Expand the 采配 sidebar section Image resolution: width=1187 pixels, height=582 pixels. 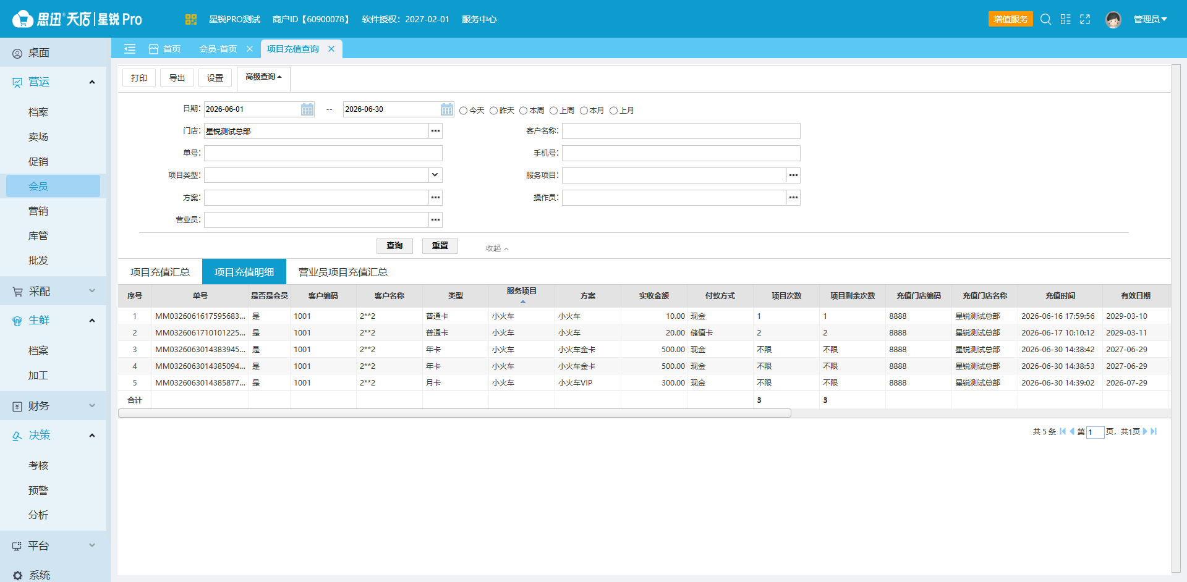point(53,291)
